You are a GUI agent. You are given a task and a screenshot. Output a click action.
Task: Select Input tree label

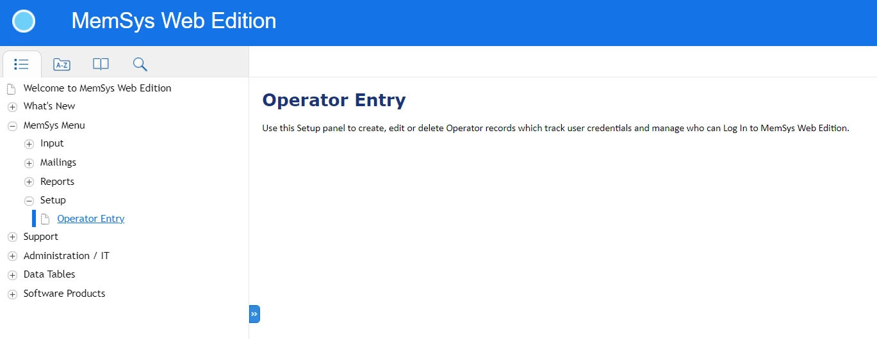52,143
